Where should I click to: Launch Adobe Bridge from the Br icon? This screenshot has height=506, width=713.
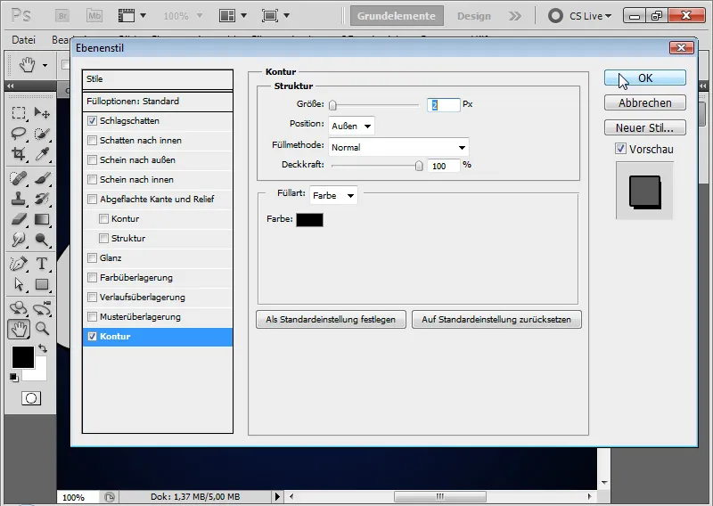click(62, 16)
